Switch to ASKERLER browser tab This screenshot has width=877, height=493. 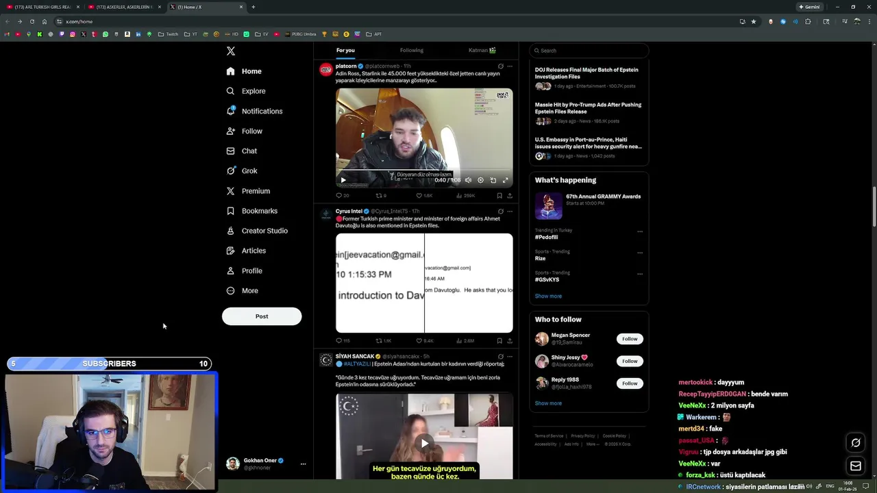point(124,7)
